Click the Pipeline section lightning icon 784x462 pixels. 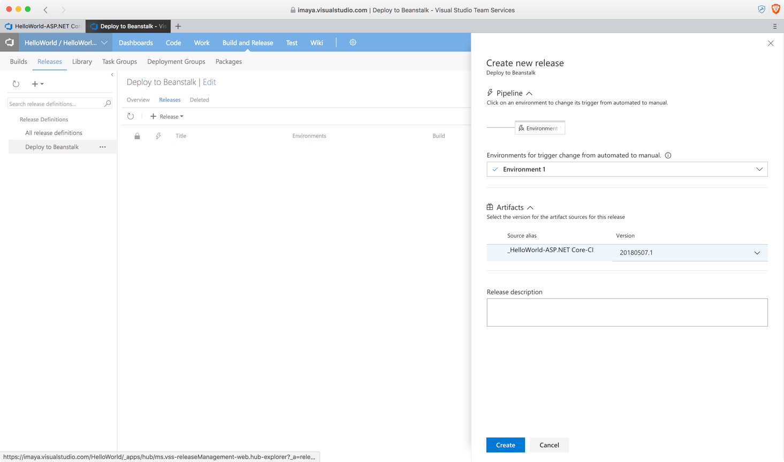tap(490, 93)
